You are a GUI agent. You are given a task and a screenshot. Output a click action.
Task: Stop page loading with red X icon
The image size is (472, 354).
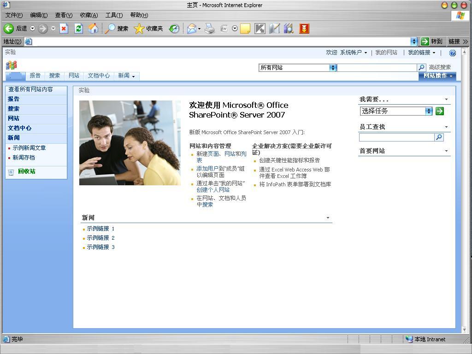[x=64, y=29]
